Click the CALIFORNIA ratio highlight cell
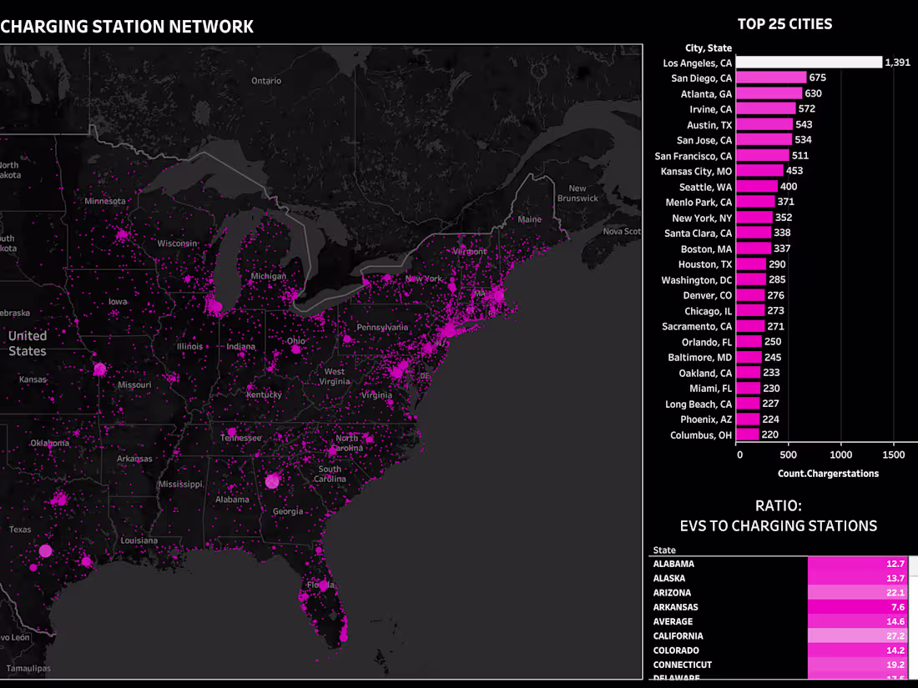Viewport: 918px width, 688px height. tap(860, 635)
